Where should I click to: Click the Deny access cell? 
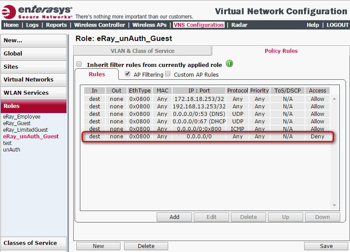[317, 137]
